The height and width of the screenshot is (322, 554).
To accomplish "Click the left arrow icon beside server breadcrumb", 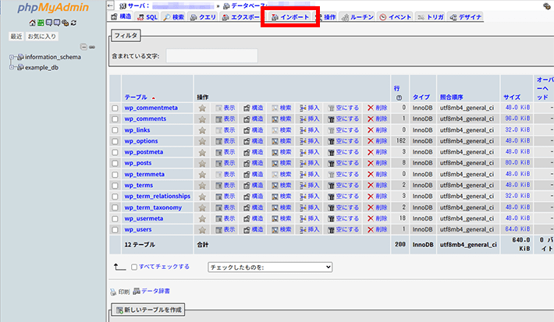I will [x=110, y=5].
